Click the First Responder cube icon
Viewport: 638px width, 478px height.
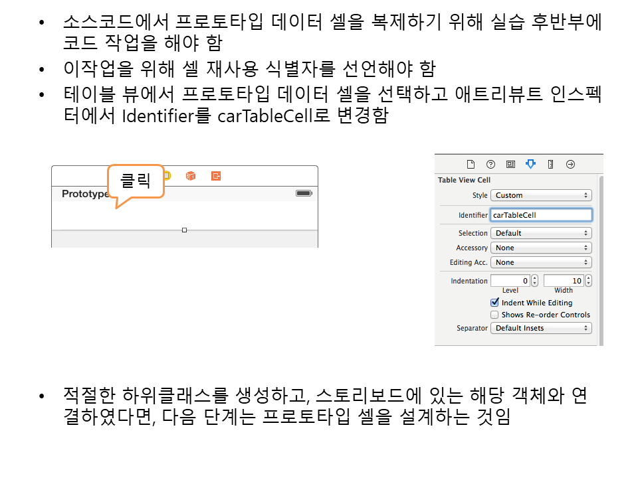pyautogui.click(x=191, y=176)
